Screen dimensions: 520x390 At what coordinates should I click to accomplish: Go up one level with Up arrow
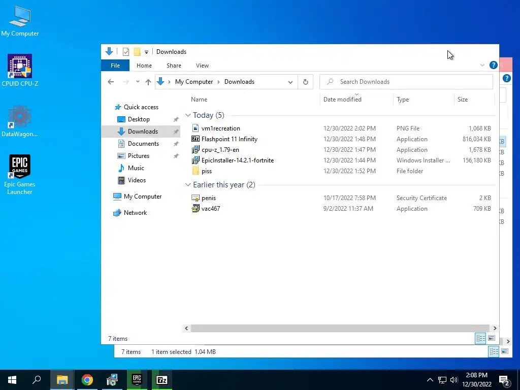click(x=148, y=82)
